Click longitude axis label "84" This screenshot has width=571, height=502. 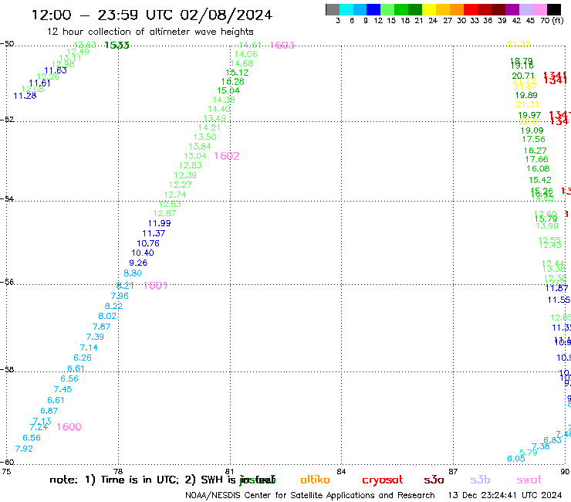(341, 471)
